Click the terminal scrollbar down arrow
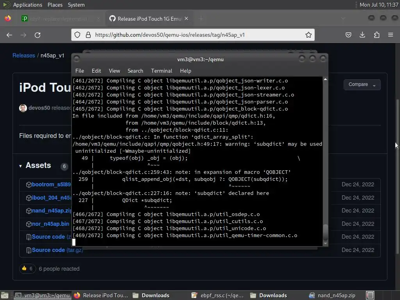Viewport: 400px width, 300px height. [325, 243]
